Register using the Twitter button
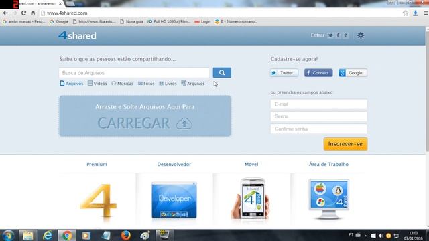 tap(284, 73)
